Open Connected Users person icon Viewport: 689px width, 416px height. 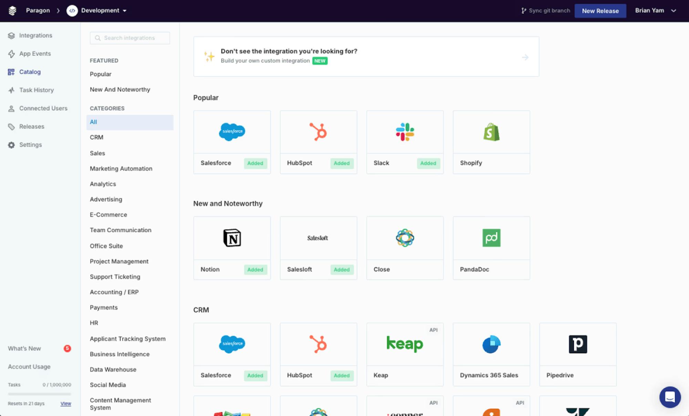click(11, 109)
